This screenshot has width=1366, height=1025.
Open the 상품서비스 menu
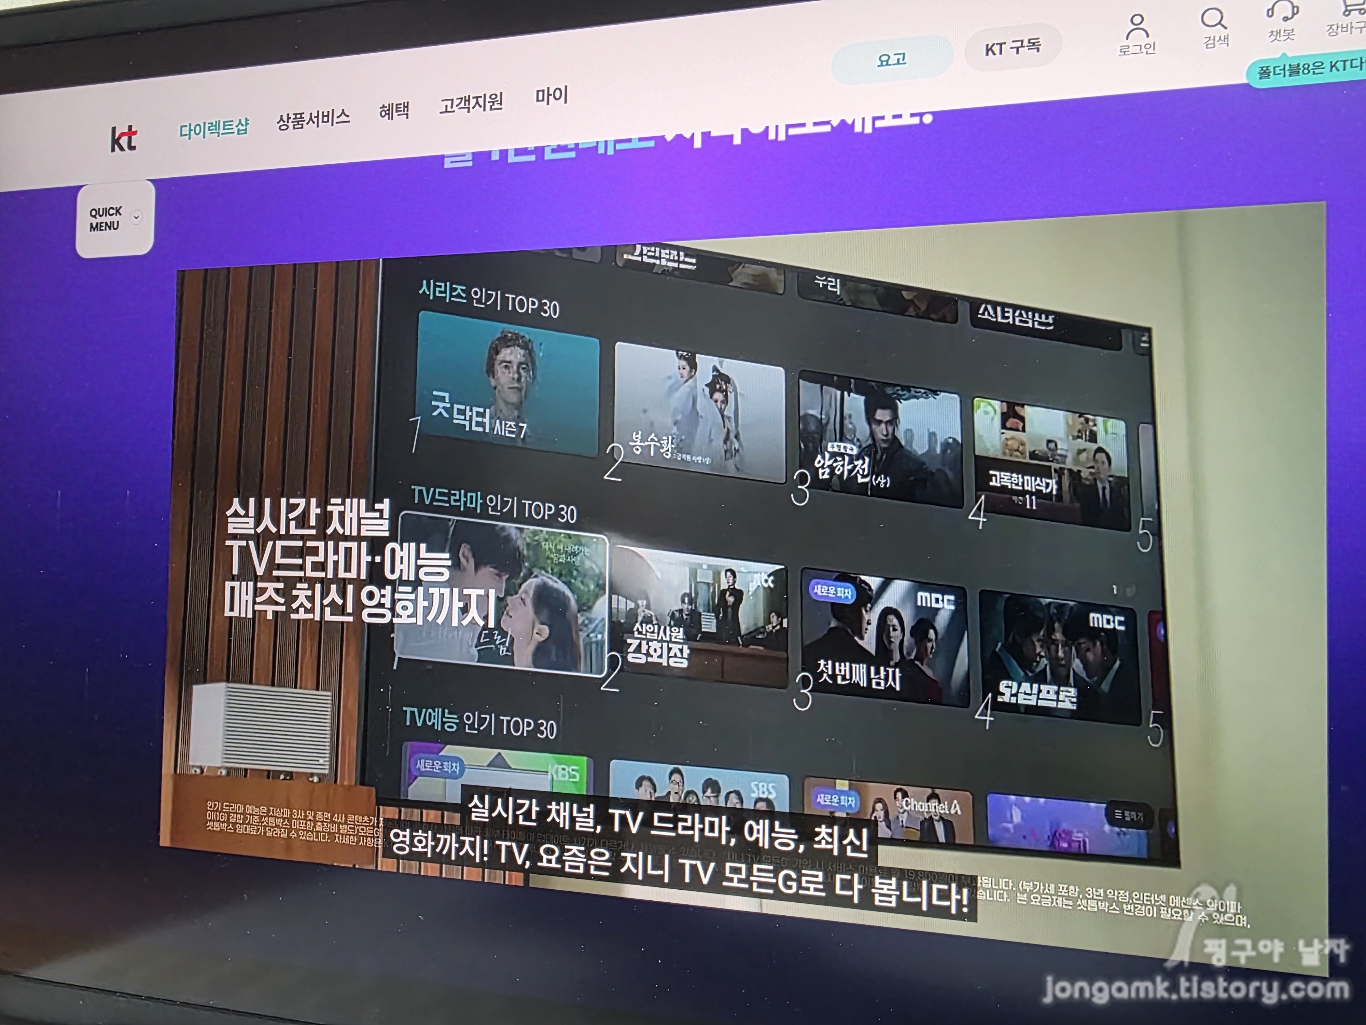(x=313, y=118)
